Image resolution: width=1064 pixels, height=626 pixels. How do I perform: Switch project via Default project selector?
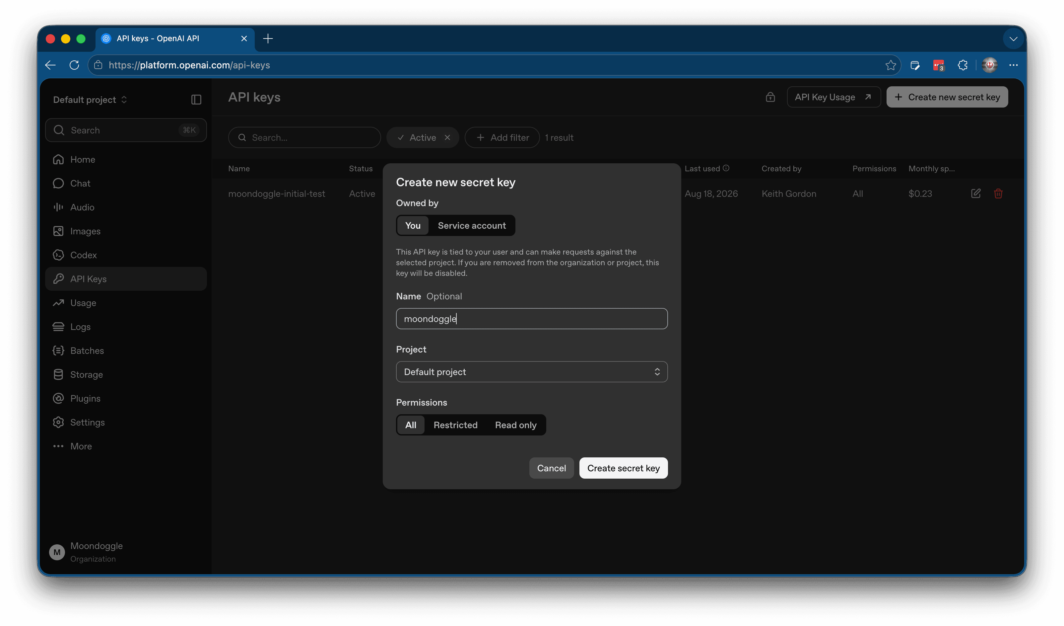tap(90, 100)
